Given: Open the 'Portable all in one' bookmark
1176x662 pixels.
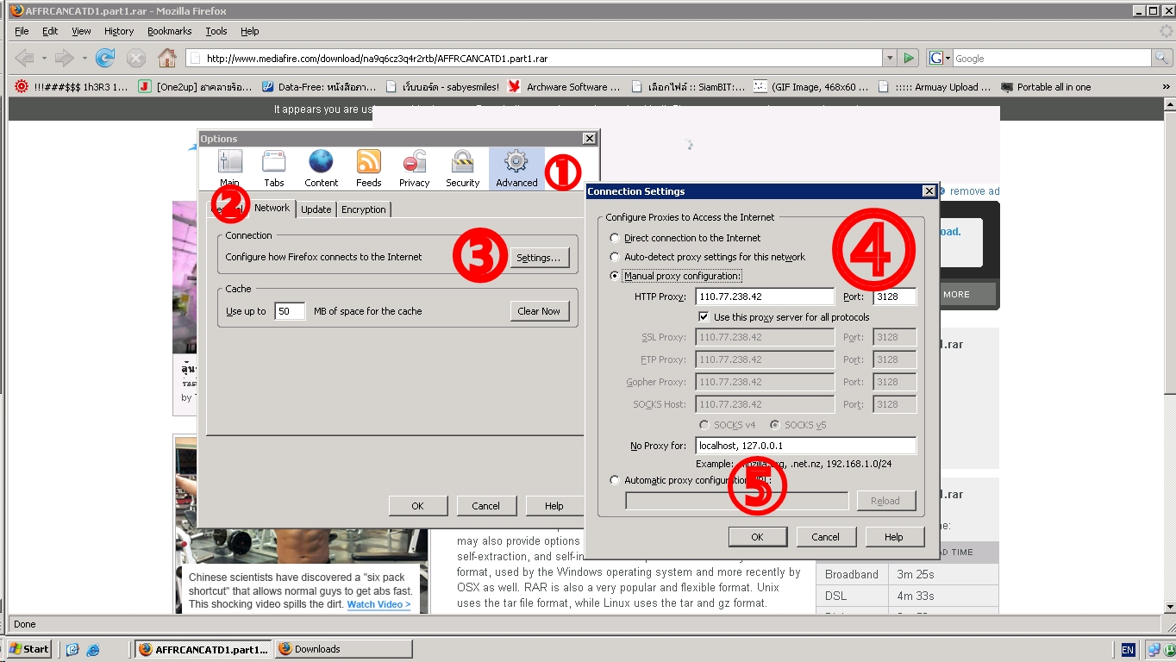Looking at the screenshot, I should pos(1046,87).
